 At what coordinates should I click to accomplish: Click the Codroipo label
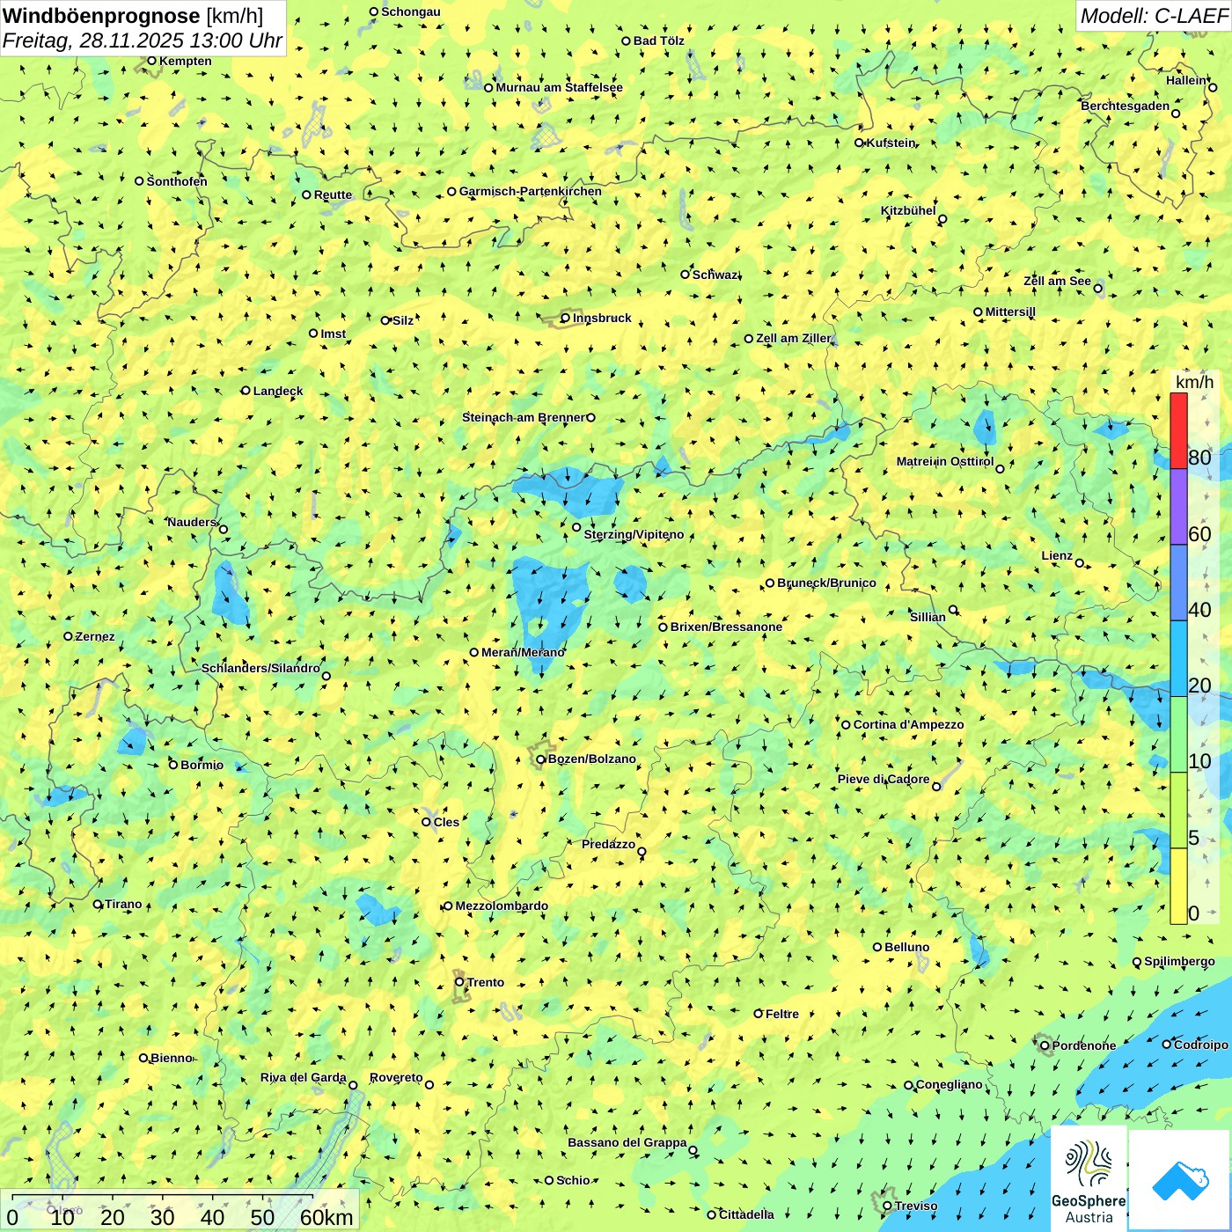click(1201, 1045)
